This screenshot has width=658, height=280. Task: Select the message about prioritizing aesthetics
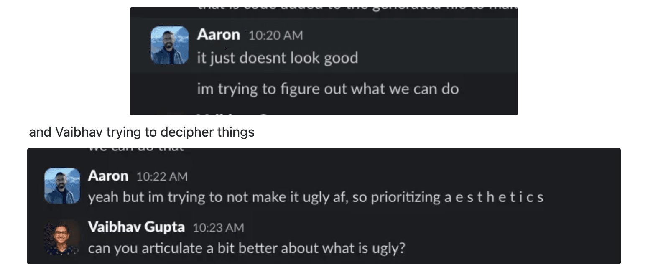(316, 197)
